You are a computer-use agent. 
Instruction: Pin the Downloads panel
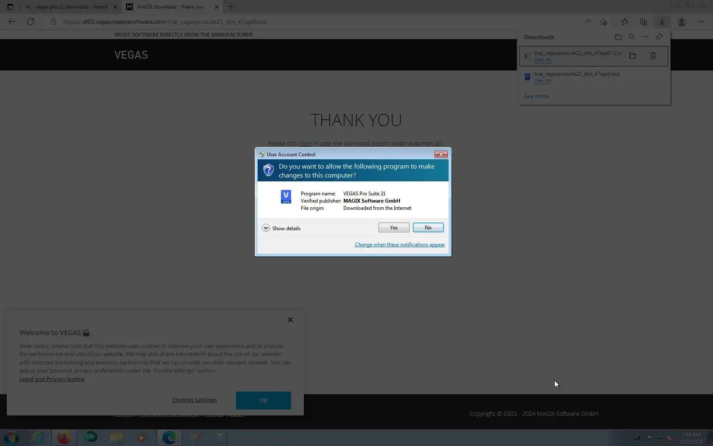(x=659, y=37)
